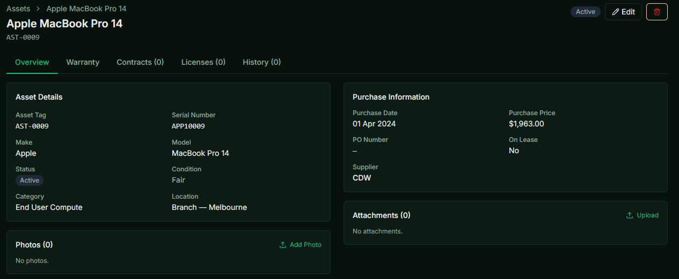Click the red trash delete icon
This screenshot has height=279, width=679.
click(x=656, y=12)
